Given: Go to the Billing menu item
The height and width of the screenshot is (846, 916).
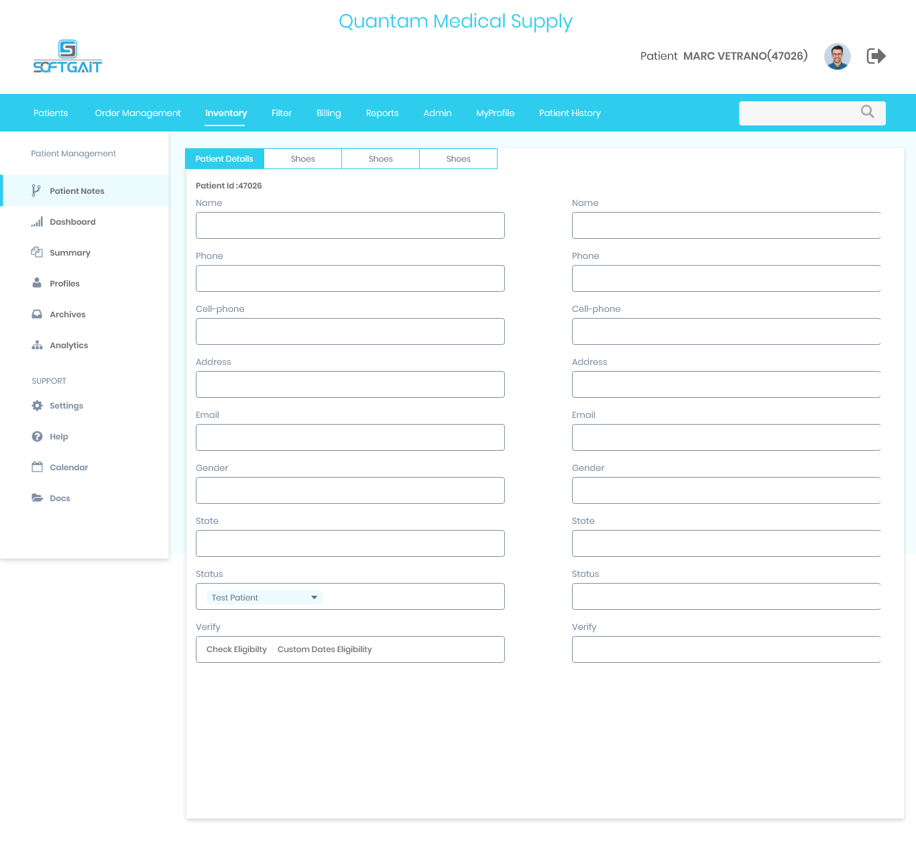Looking at the screenshot, I should coord(329,113).
